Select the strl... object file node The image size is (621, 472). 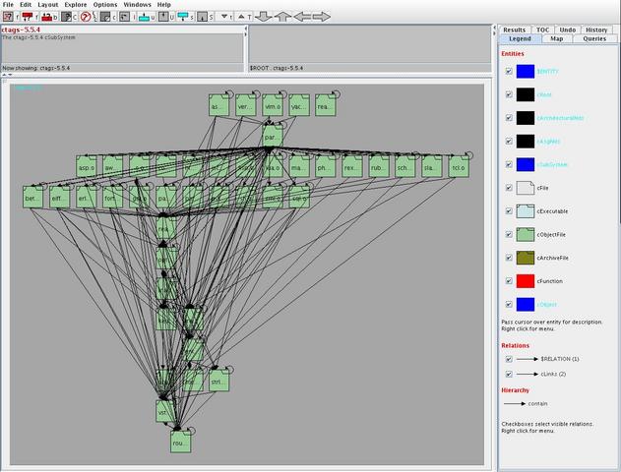coord(219,381)
